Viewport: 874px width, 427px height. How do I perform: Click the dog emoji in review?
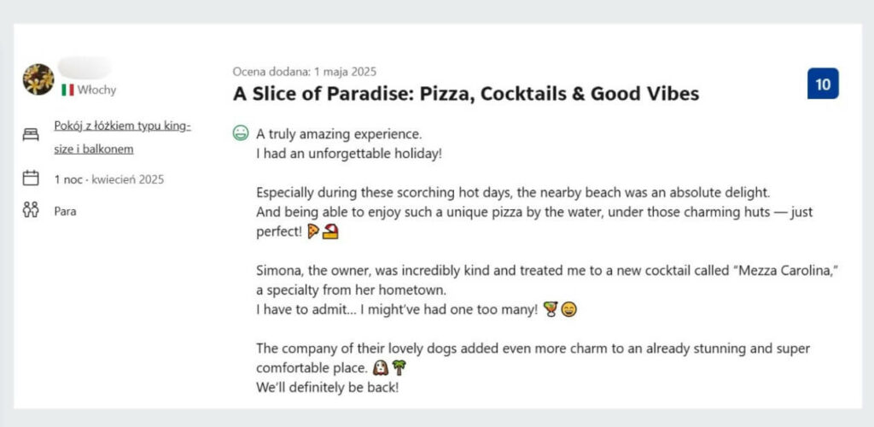tap(381, 368)
